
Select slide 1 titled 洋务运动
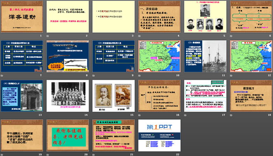22,17
